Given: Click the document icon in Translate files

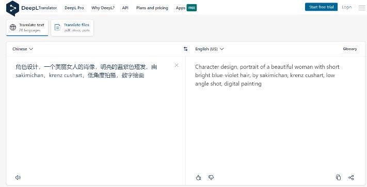Looking at the screenshot, I should click(x=57, y=27).
